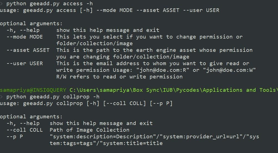The height and width of the screenshot is (153, 278).
Task: Click the 'python geeadd.py collprop -h' command
Action: 53,97
